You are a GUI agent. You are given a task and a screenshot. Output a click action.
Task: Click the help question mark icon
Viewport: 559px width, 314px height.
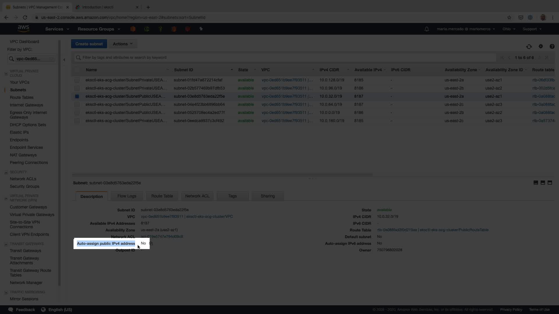point(552,47)
